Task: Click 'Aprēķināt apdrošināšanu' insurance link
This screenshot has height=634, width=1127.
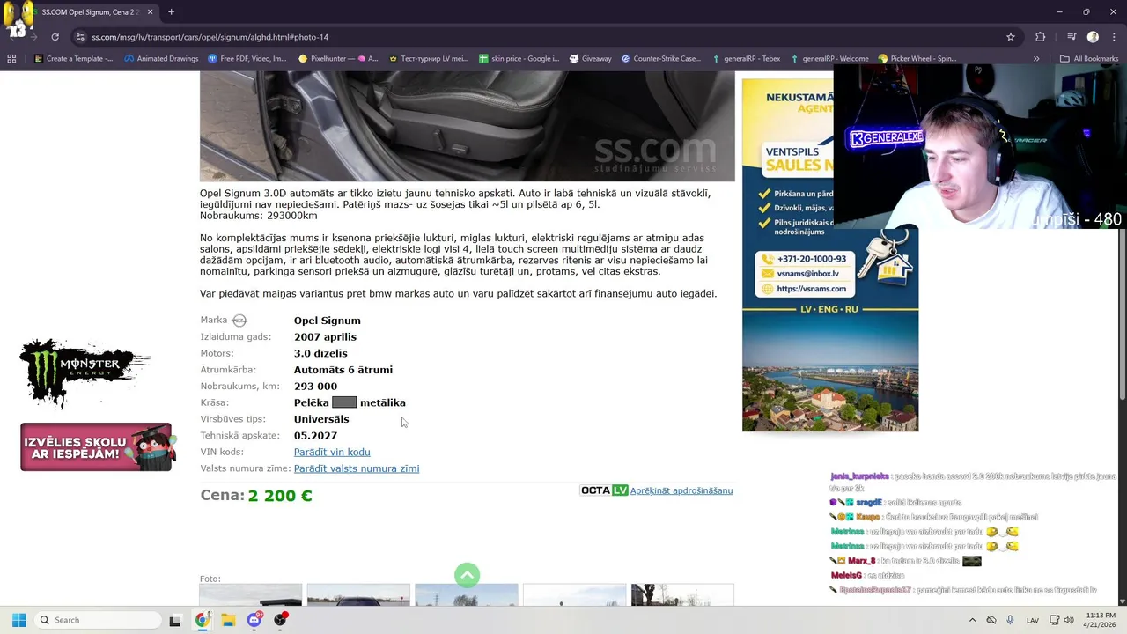Action: point(681,490)
